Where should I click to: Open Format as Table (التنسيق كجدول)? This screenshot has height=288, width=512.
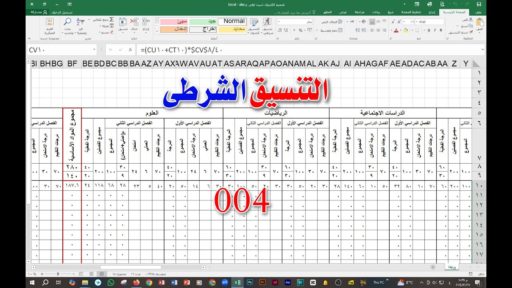(254, 26)
